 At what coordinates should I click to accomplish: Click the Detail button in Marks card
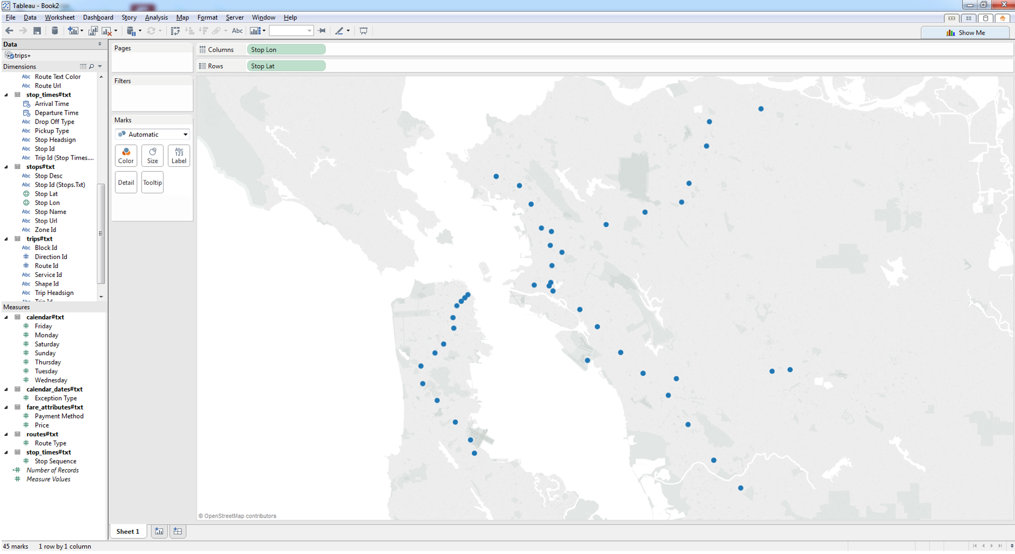126,182
